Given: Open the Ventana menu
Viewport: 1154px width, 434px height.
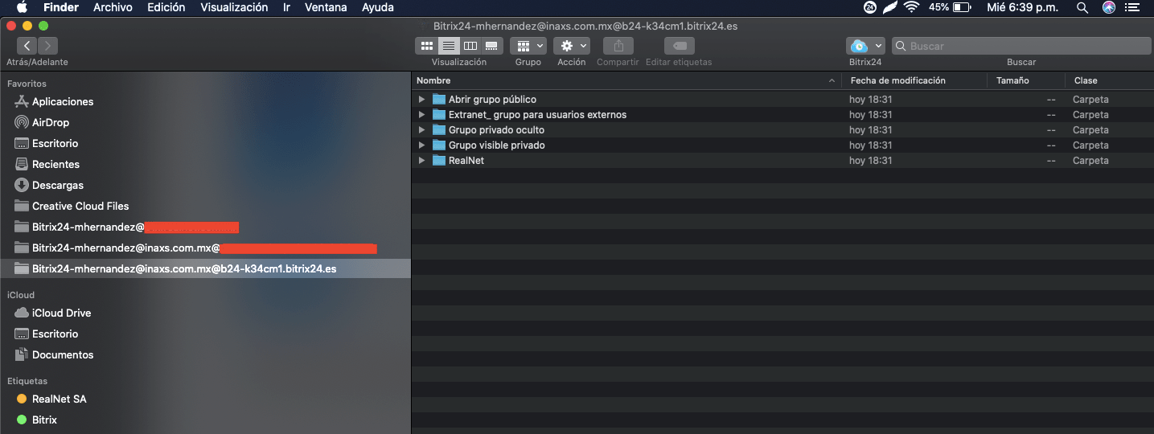Looking at the screenshot, I should (x=326, y=7).
